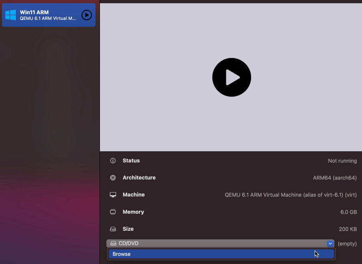Click the Machine label

coord(134,195)
